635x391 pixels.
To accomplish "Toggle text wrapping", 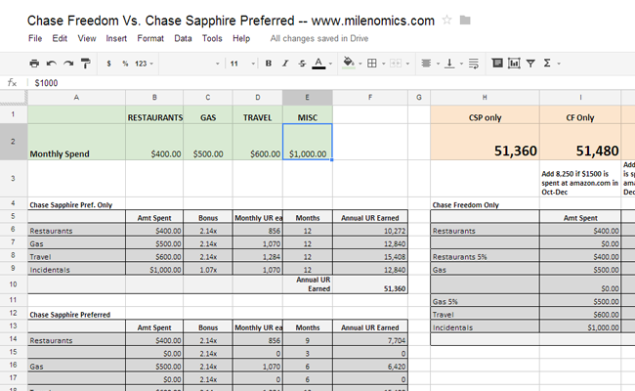I will (x=474, y=64).
